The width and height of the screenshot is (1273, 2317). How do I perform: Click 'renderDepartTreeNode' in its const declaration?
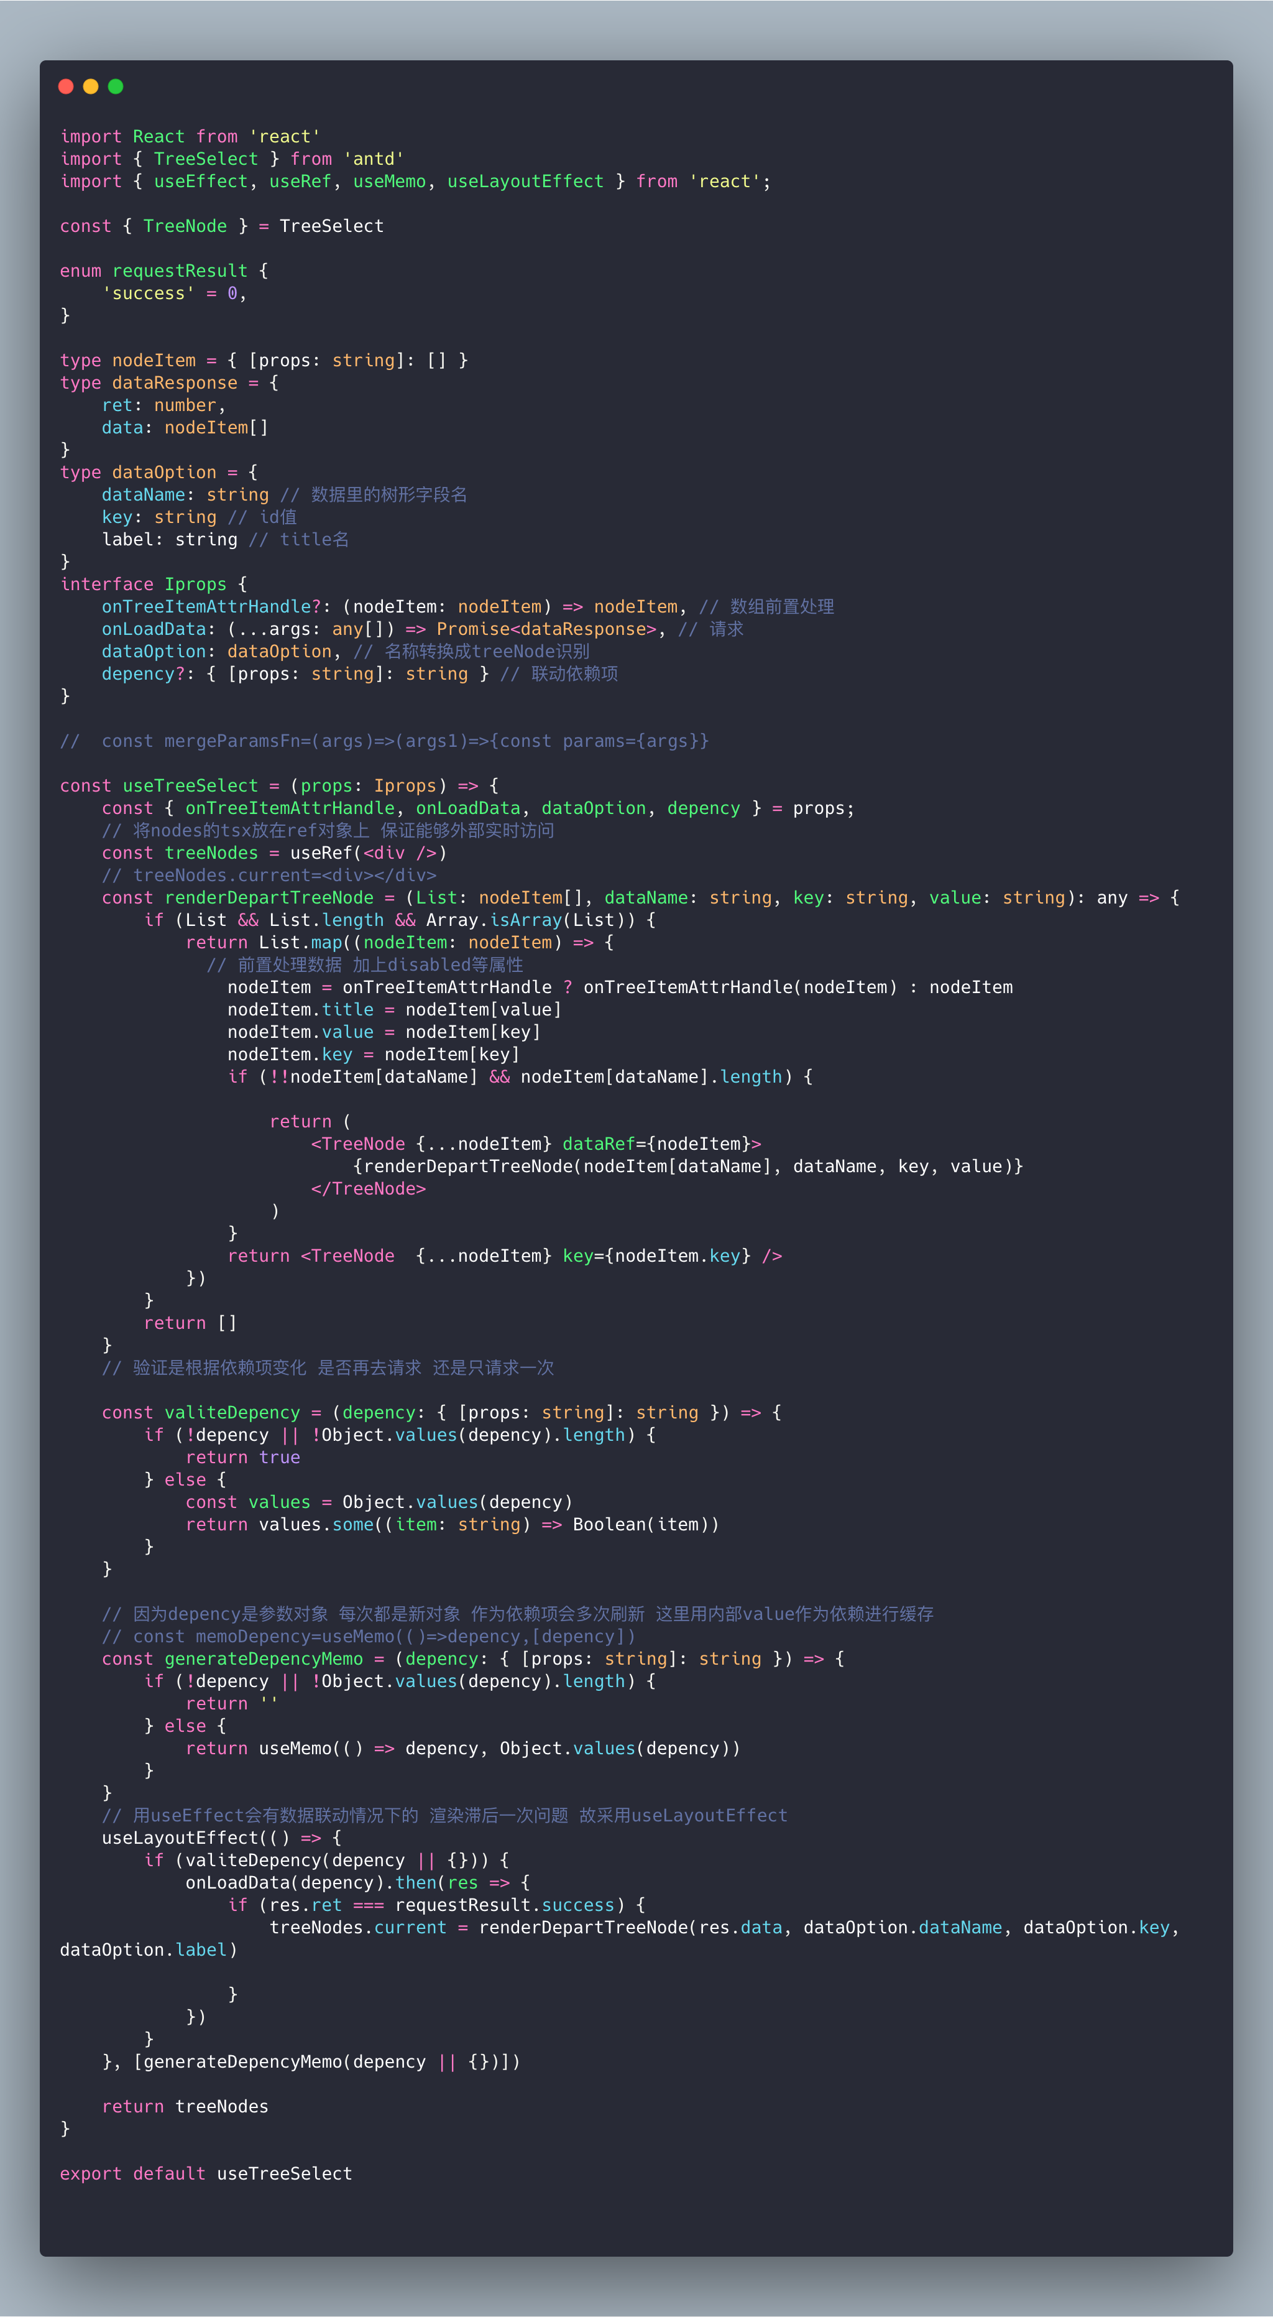pyautogui.click(x=269, y=898)
